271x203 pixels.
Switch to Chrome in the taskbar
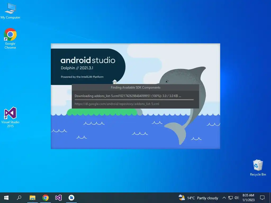coord(46,198)
